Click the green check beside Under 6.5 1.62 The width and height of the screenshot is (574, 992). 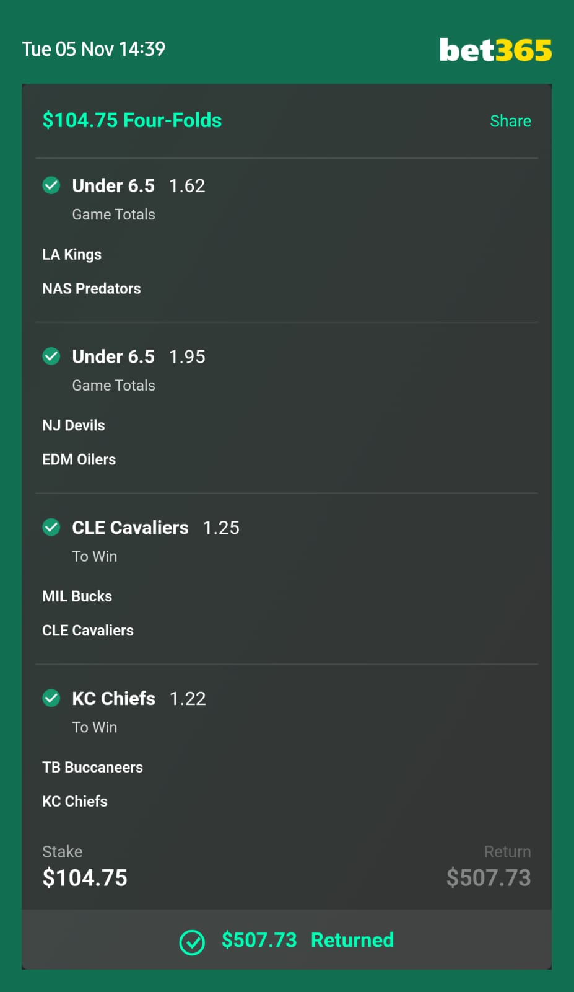coord(51,185)
